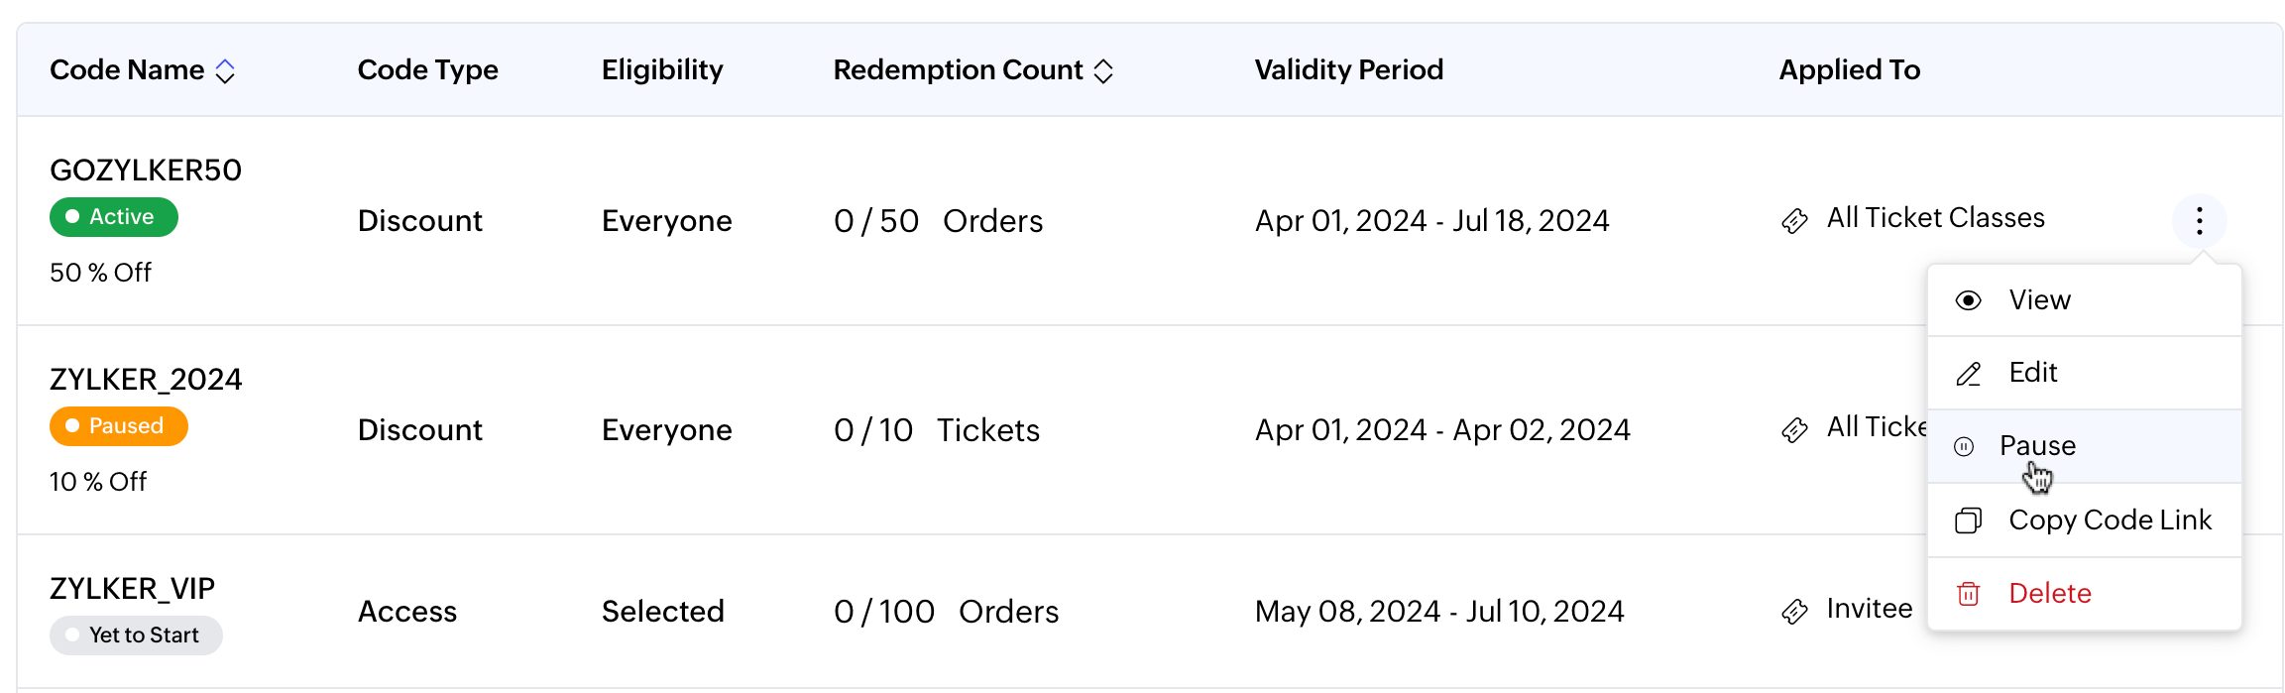Click the copy icon beside Copy Code Link
The image size is (2285, 693).
point(1968,520)
